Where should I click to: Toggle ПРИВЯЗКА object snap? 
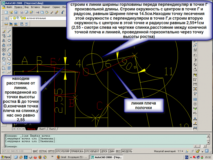pyautogui.click(x=77, y=151)
